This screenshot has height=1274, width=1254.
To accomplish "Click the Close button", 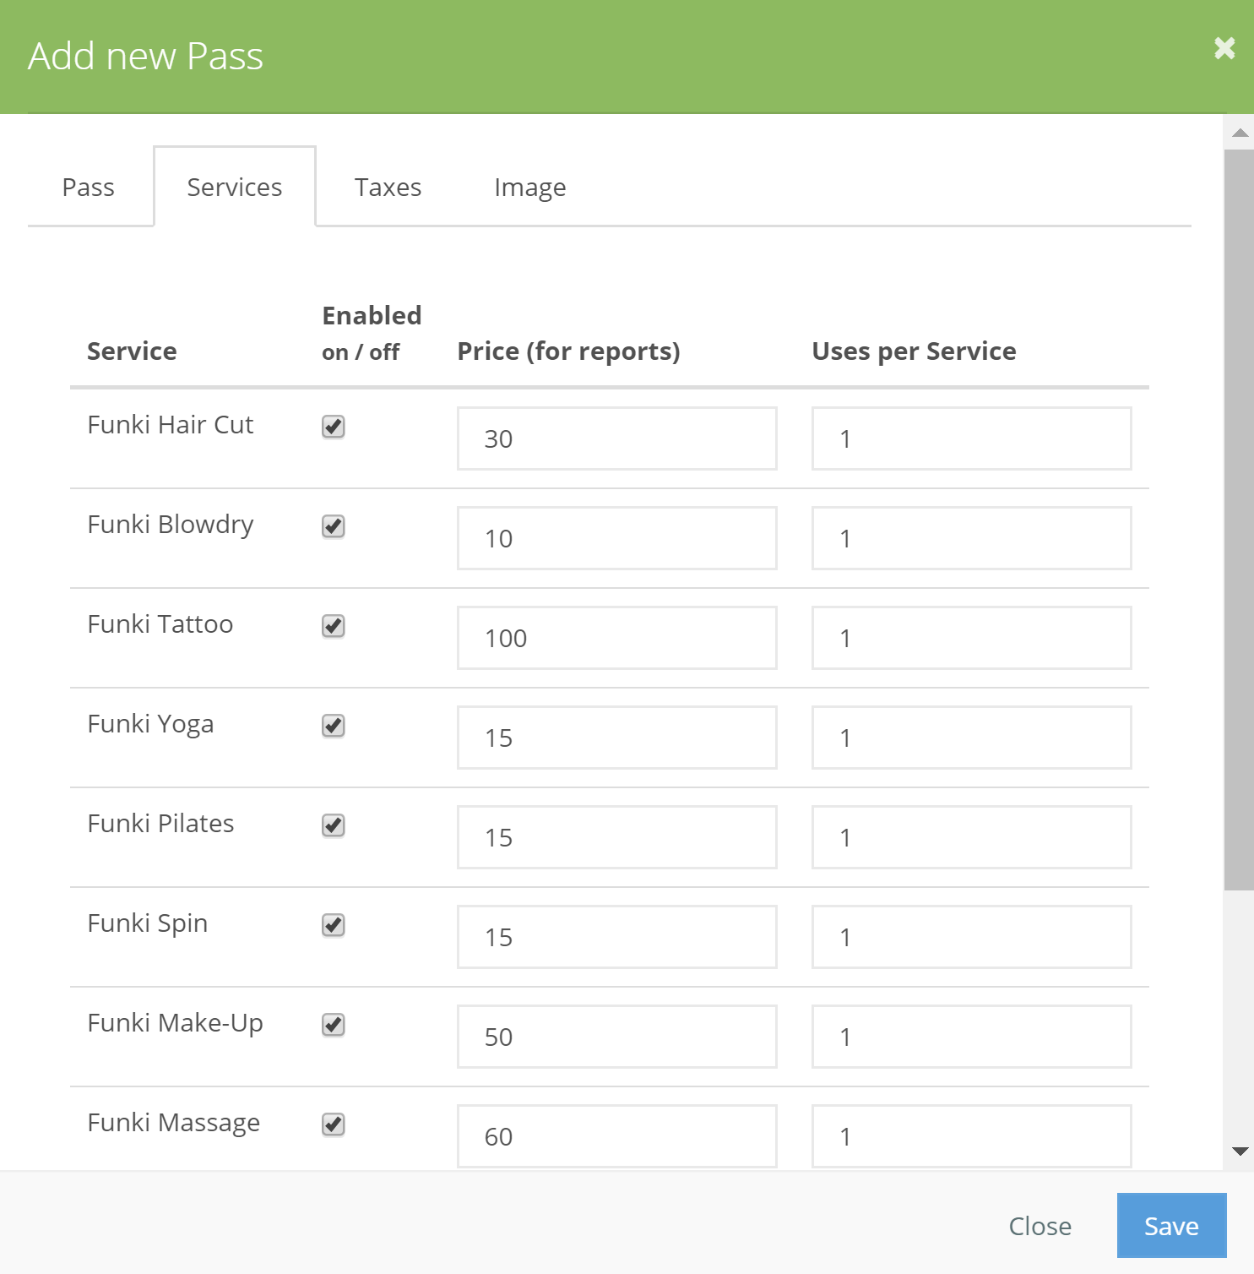I will pos(1040,1225).
